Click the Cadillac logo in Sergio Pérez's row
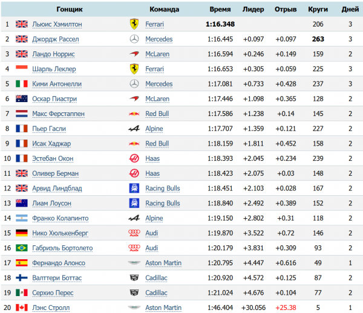 coord(134,292)
